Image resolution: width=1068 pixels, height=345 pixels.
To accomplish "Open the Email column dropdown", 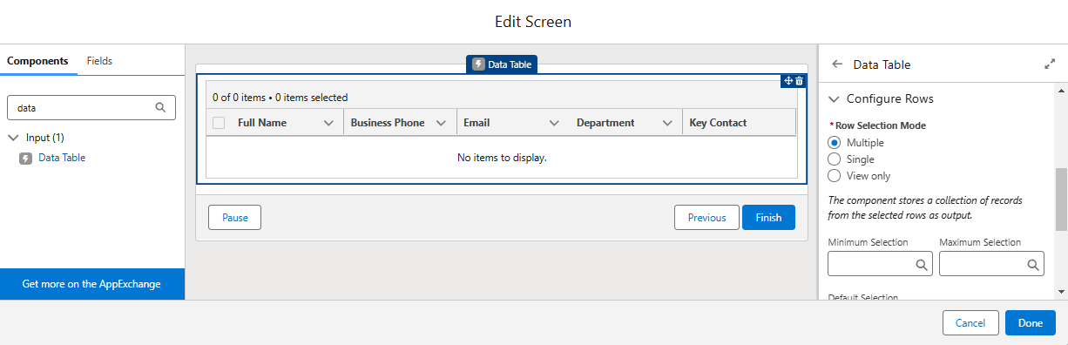I will (554, 124).
